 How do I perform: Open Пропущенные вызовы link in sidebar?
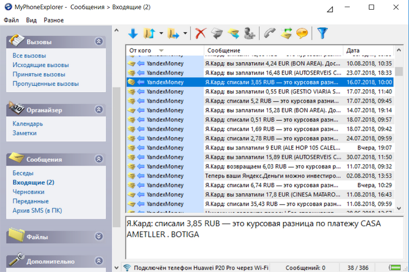pyautogui.click(x=46, y=84)
